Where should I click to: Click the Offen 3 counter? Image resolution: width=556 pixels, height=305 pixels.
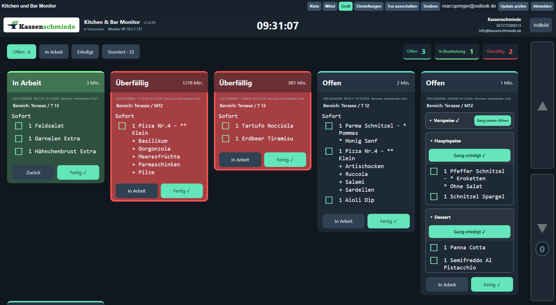coord(417,52)
